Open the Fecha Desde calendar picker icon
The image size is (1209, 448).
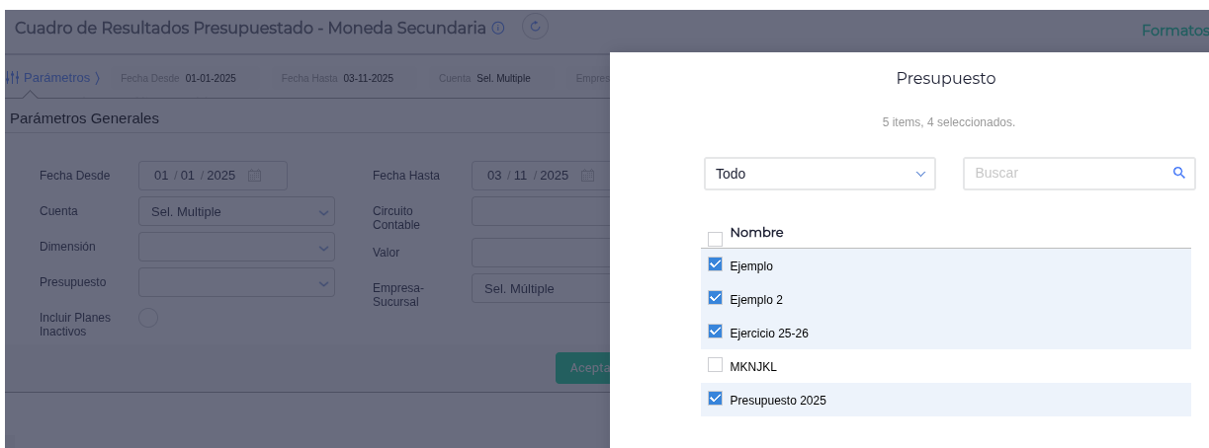pyautogui.click(x=254, y=176)
